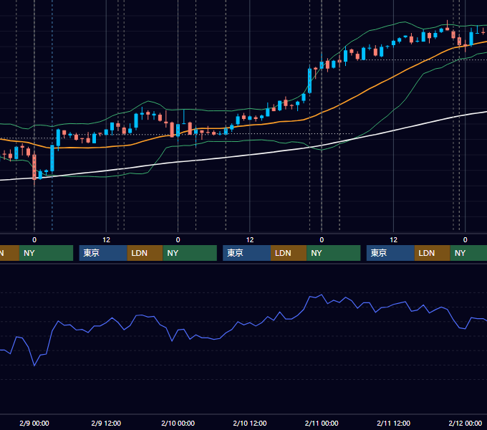487x430 pixels.
Task: Click hour label 0 above 2/11 00:00
Action: [322, 240]
